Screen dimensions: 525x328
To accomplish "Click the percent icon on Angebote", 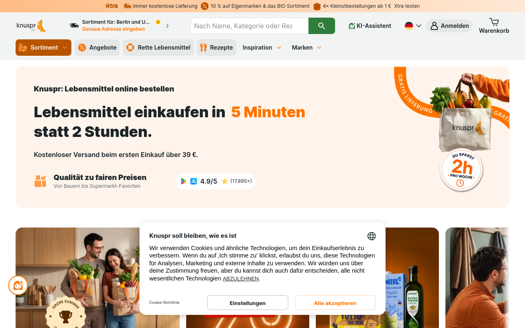I will pos(82,48).
